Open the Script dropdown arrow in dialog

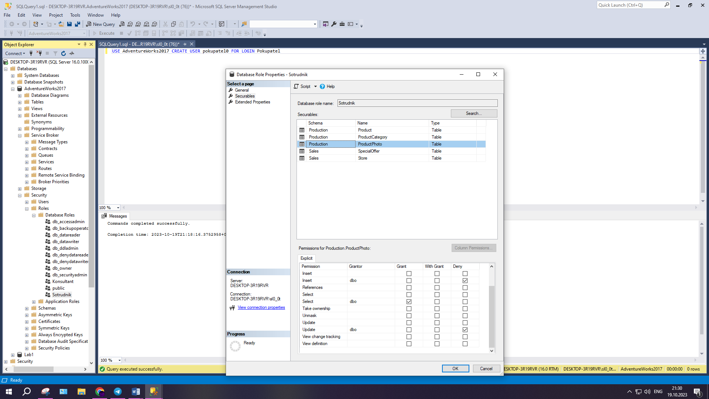tap(315, 86)
